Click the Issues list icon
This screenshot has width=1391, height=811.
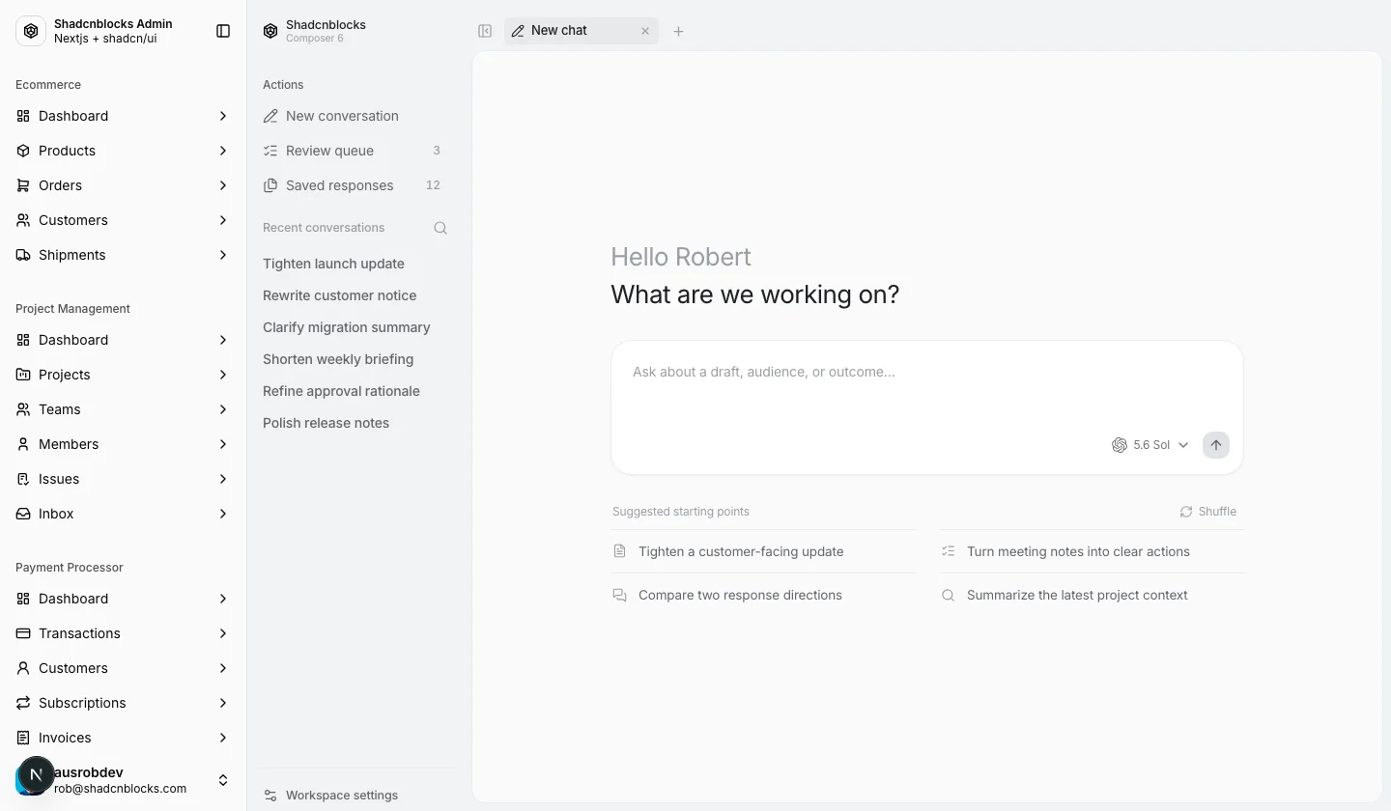tap(23, 479)
